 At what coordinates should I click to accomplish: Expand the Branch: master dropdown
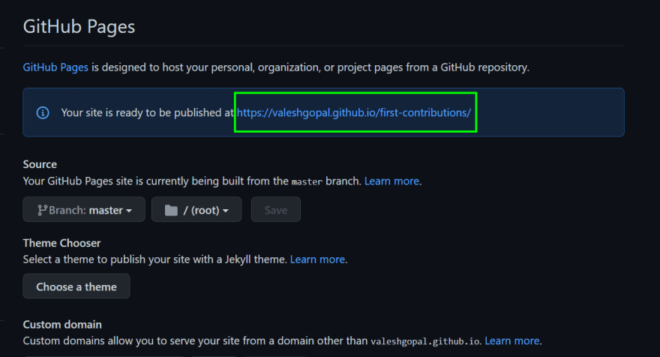(x=84, y=210)
